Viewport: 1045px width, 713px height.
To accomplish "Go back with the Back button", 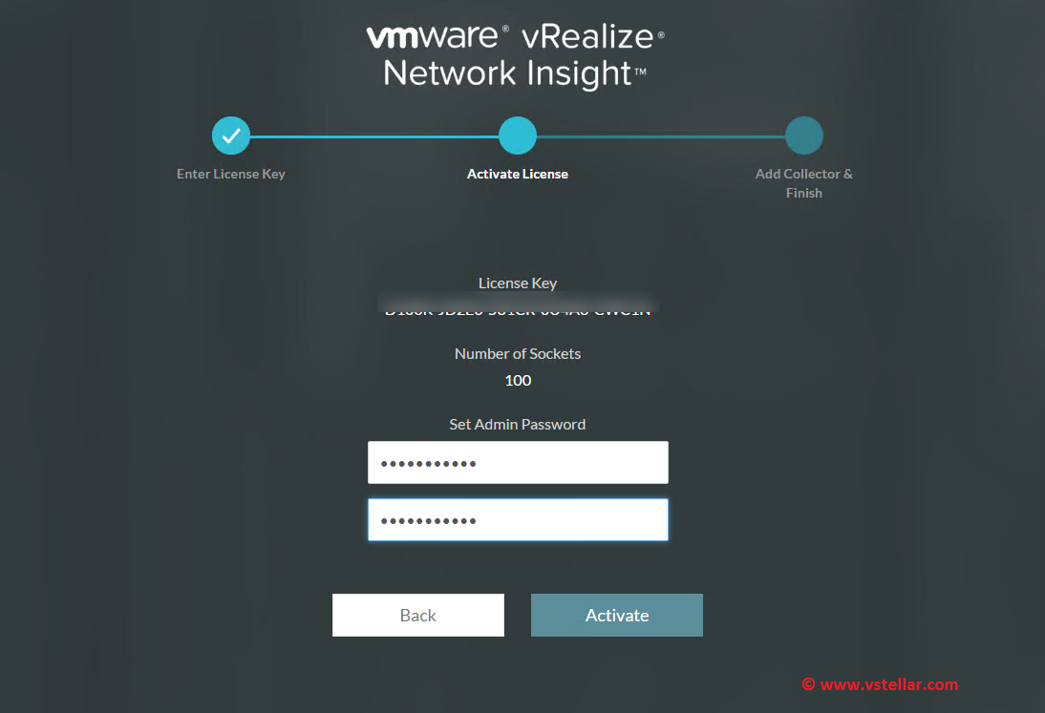I will point(417,615).
